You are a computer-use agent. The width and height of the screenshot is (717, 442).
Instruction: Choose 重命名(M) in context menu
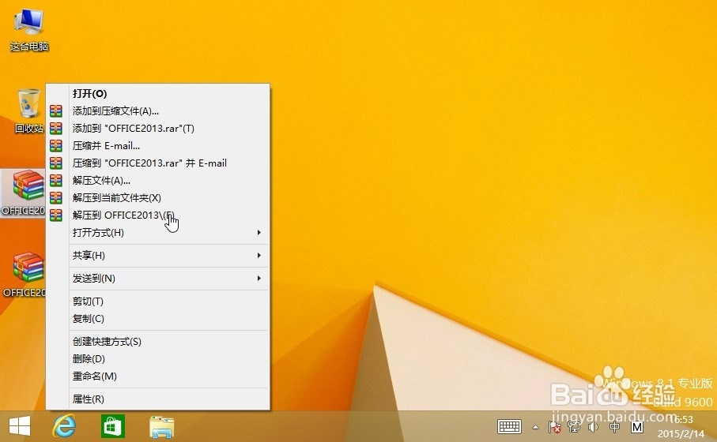(158, 376)
